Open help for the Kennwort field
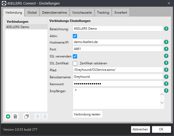The width and height of the screenshot is (174, 136). click(166, 84)
